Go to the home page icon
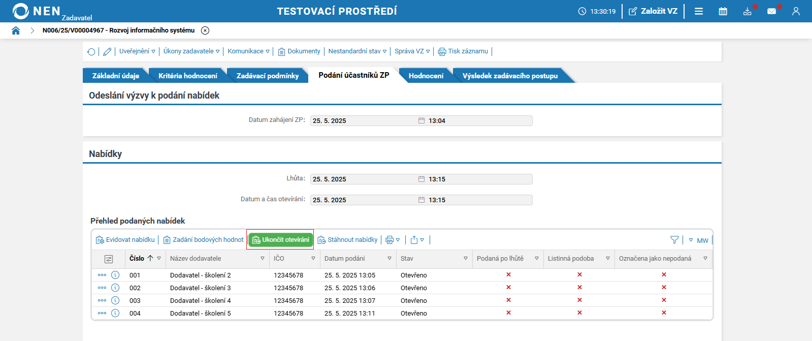This screenshot has height=341, width=812. (x=16, y=30)
